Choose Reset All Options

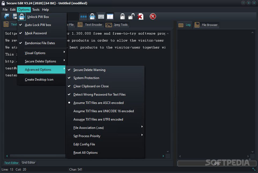105,153
